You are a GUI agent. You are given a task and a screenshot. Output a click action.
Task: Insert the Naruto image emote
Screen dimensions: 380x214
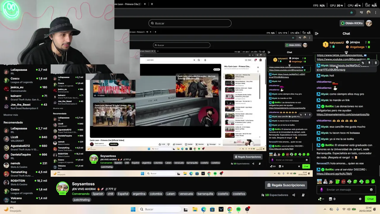[319, 181]
